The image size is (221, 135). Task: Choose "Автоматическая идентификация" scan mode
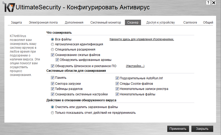[52, 44]
